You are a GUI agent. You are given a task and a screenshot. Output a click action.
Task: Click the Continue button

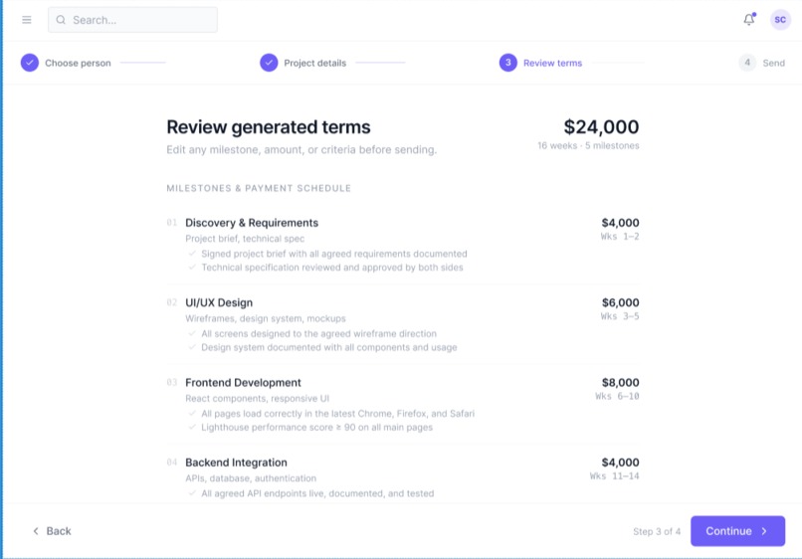[x=737, y=531]
